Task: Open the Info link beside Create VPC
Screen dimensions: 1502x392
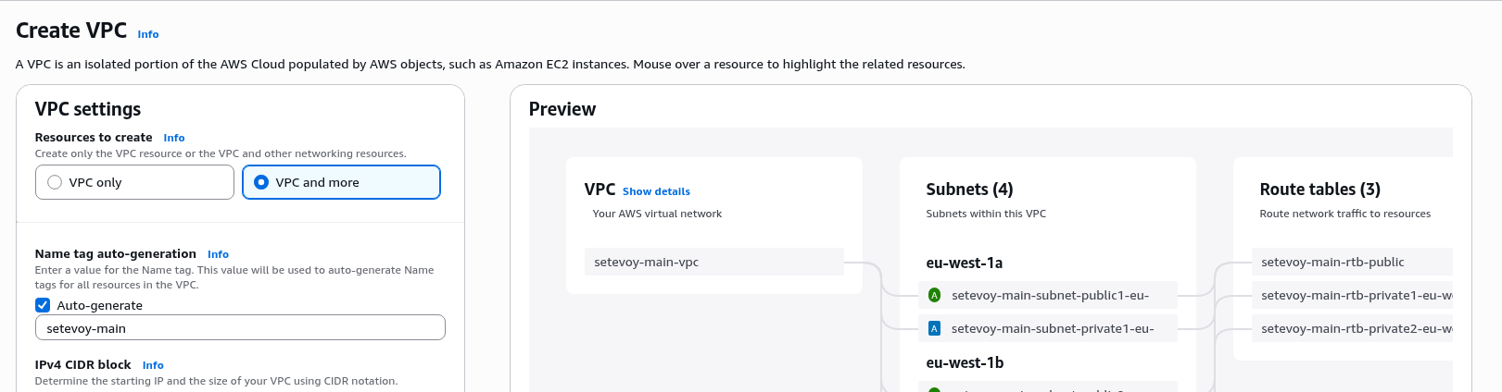Action: (148, 34)
